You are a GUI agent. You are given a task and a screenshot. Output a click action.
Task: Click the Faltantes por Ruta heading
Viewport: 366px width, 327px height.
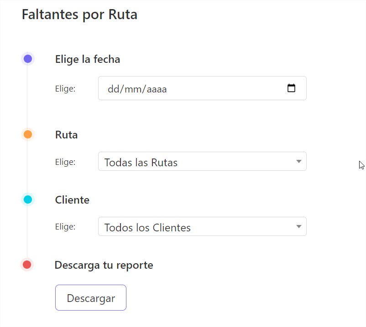pyautogui.click(x=79, y=14)
